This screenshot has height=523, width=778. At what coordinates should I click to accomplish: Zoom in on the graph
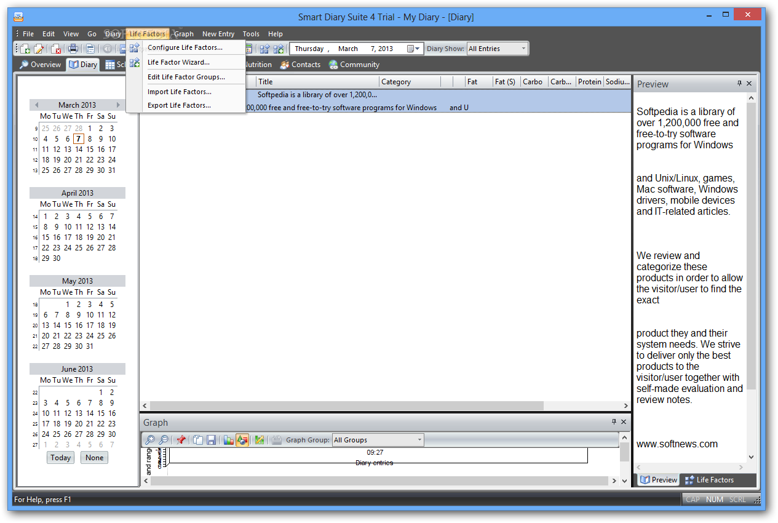(149, 440)
